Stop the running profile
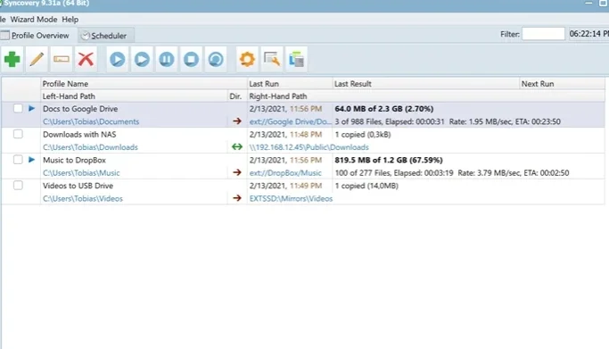The image size is (609, 349). [191, 60]
